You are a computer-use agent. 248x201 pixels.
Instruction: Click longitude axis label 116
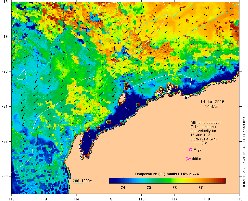click(141, 199)
